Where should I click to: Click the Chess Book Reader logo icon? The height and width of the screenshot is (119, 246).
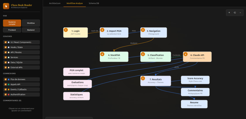click(x=6, y=6)
